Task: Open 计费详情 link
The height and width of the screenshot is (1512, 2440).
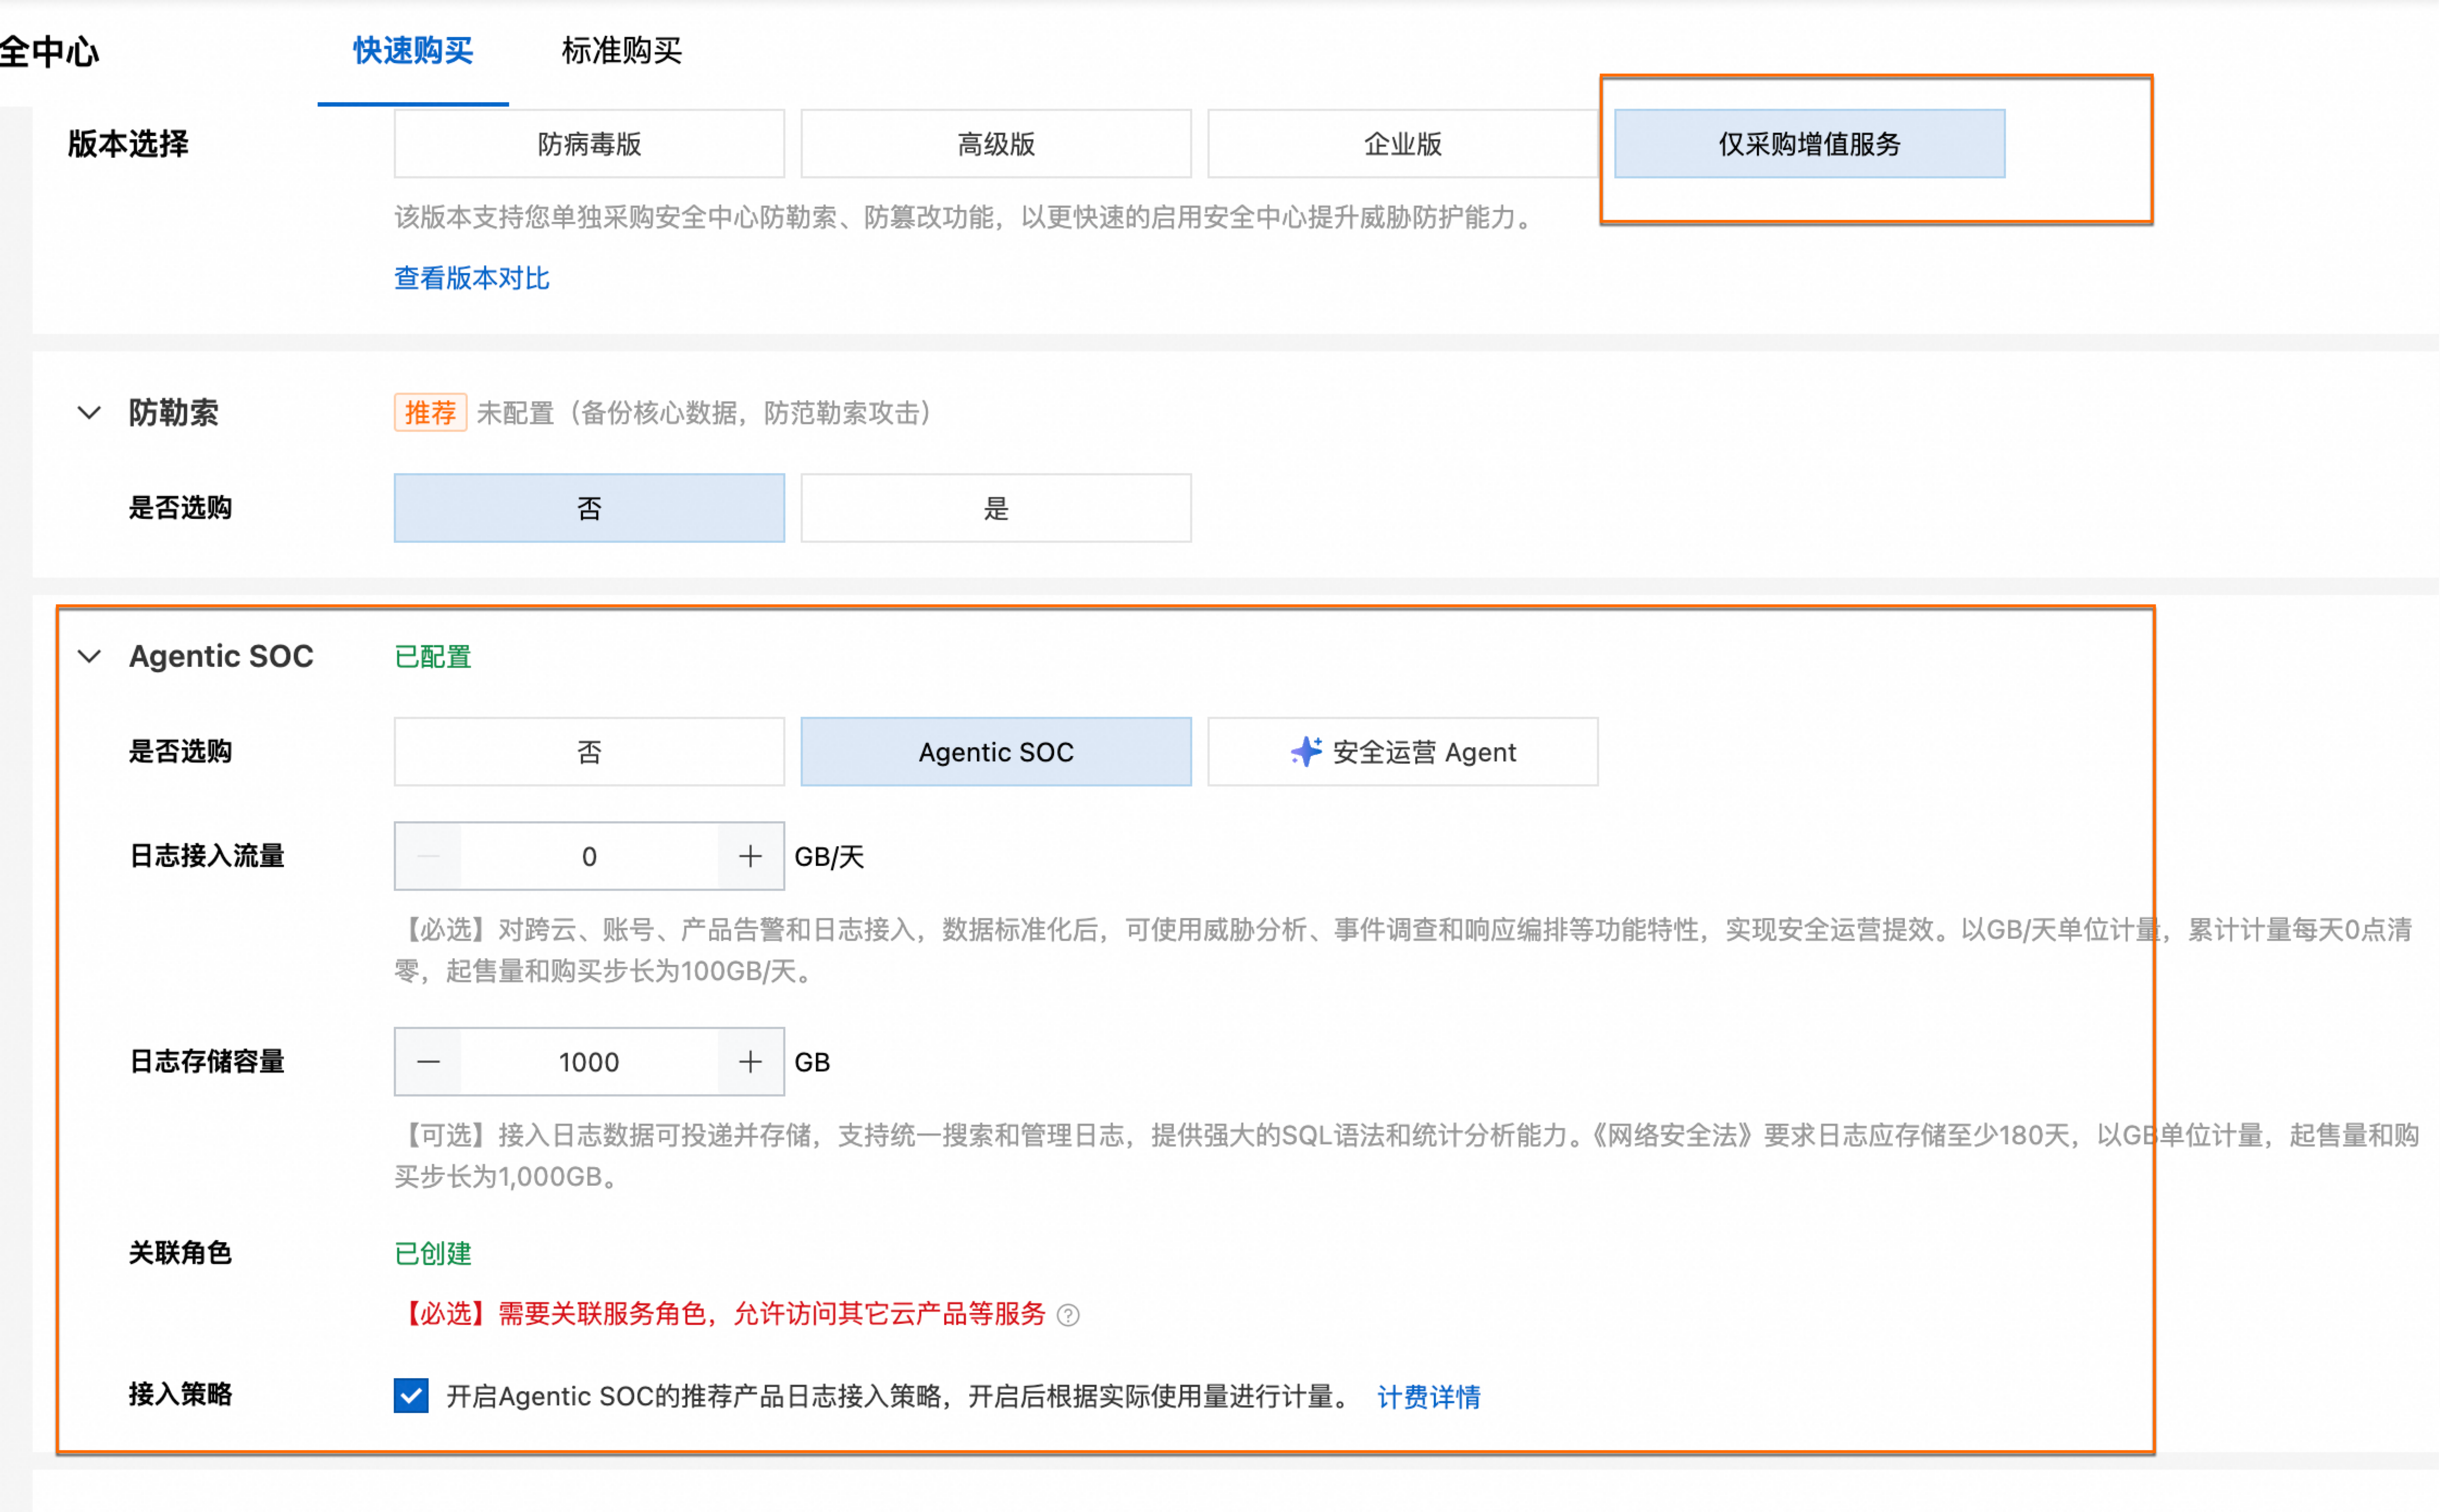Action: tap(1428, 1397)
